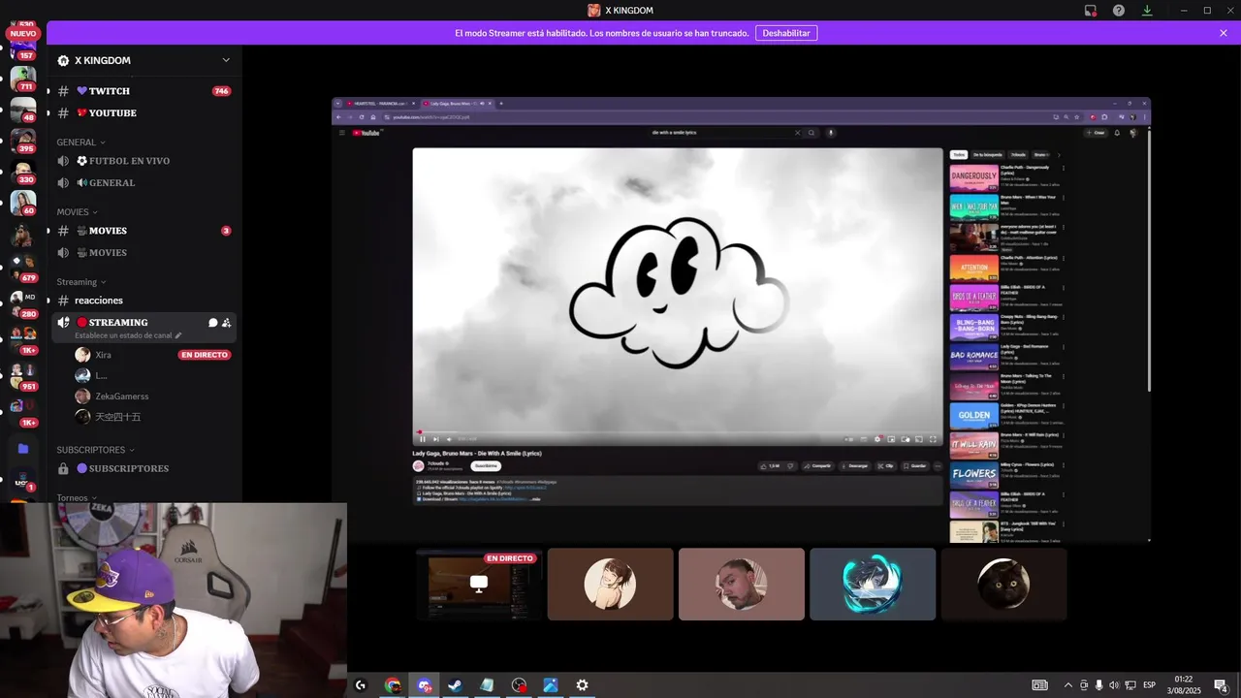The width and height of the screenshot is (1241, 698).
Task: Open the Logitech G icon in taskbar
Action: point(361,685)
